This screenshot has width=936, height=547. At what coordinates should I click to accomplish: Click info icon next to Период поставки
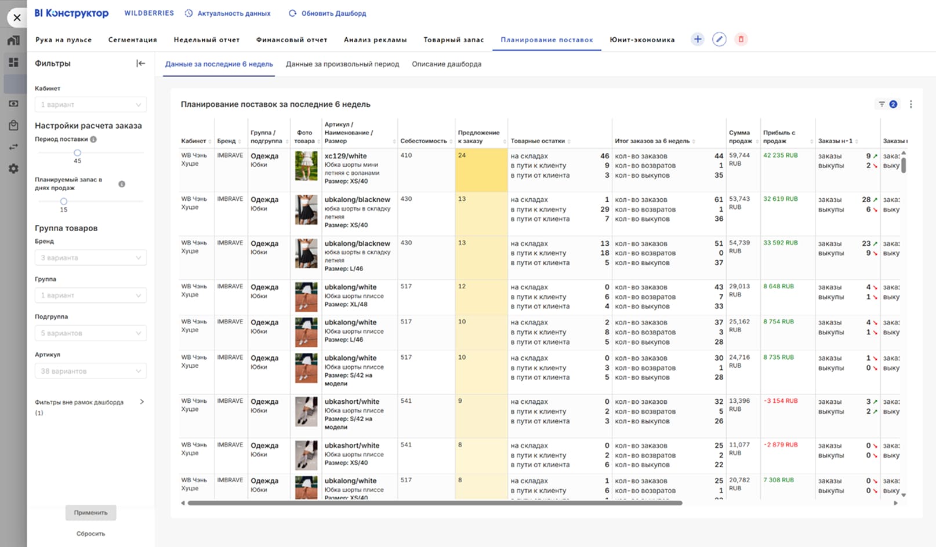[x=93, y=139]
